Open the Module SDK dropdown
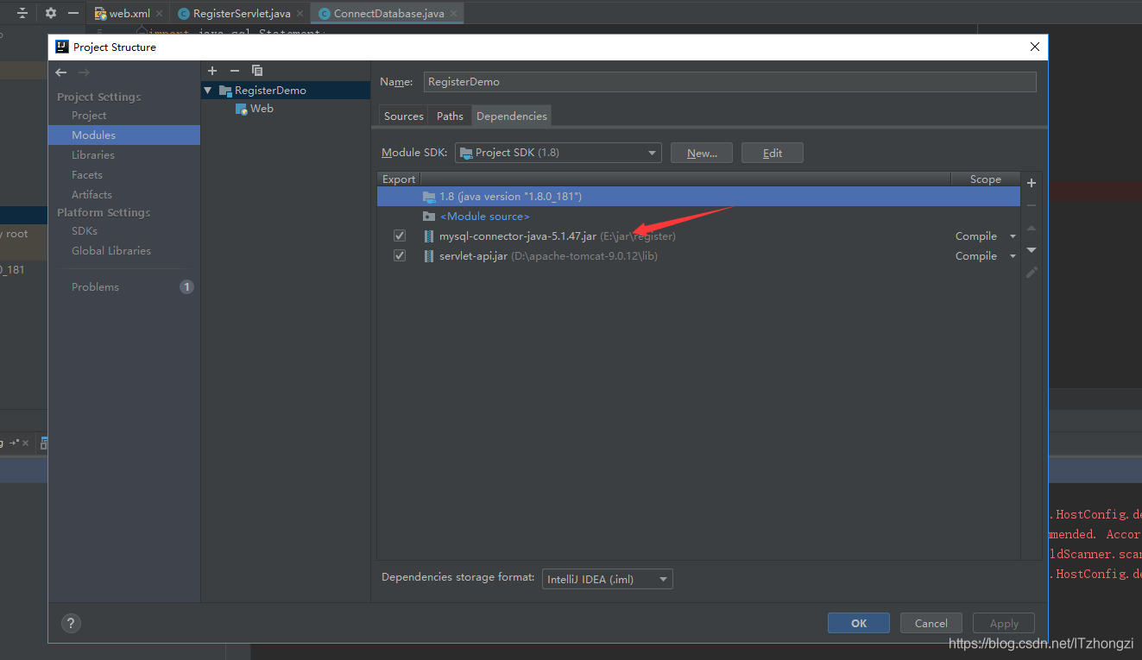The width and height of the screenshot is (1142, 660). 558,153
